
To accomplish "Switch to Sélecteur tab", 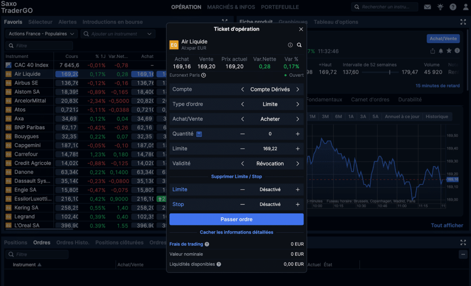I will (40, 22).
